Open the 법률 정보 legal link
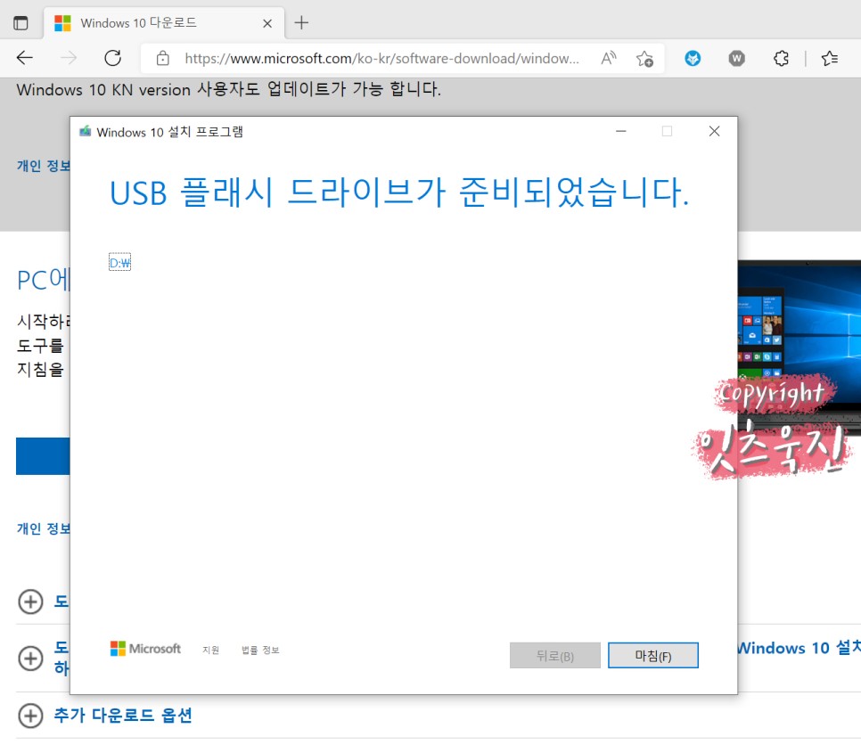This screenshot has height=753, width=861. click(260, 650)
